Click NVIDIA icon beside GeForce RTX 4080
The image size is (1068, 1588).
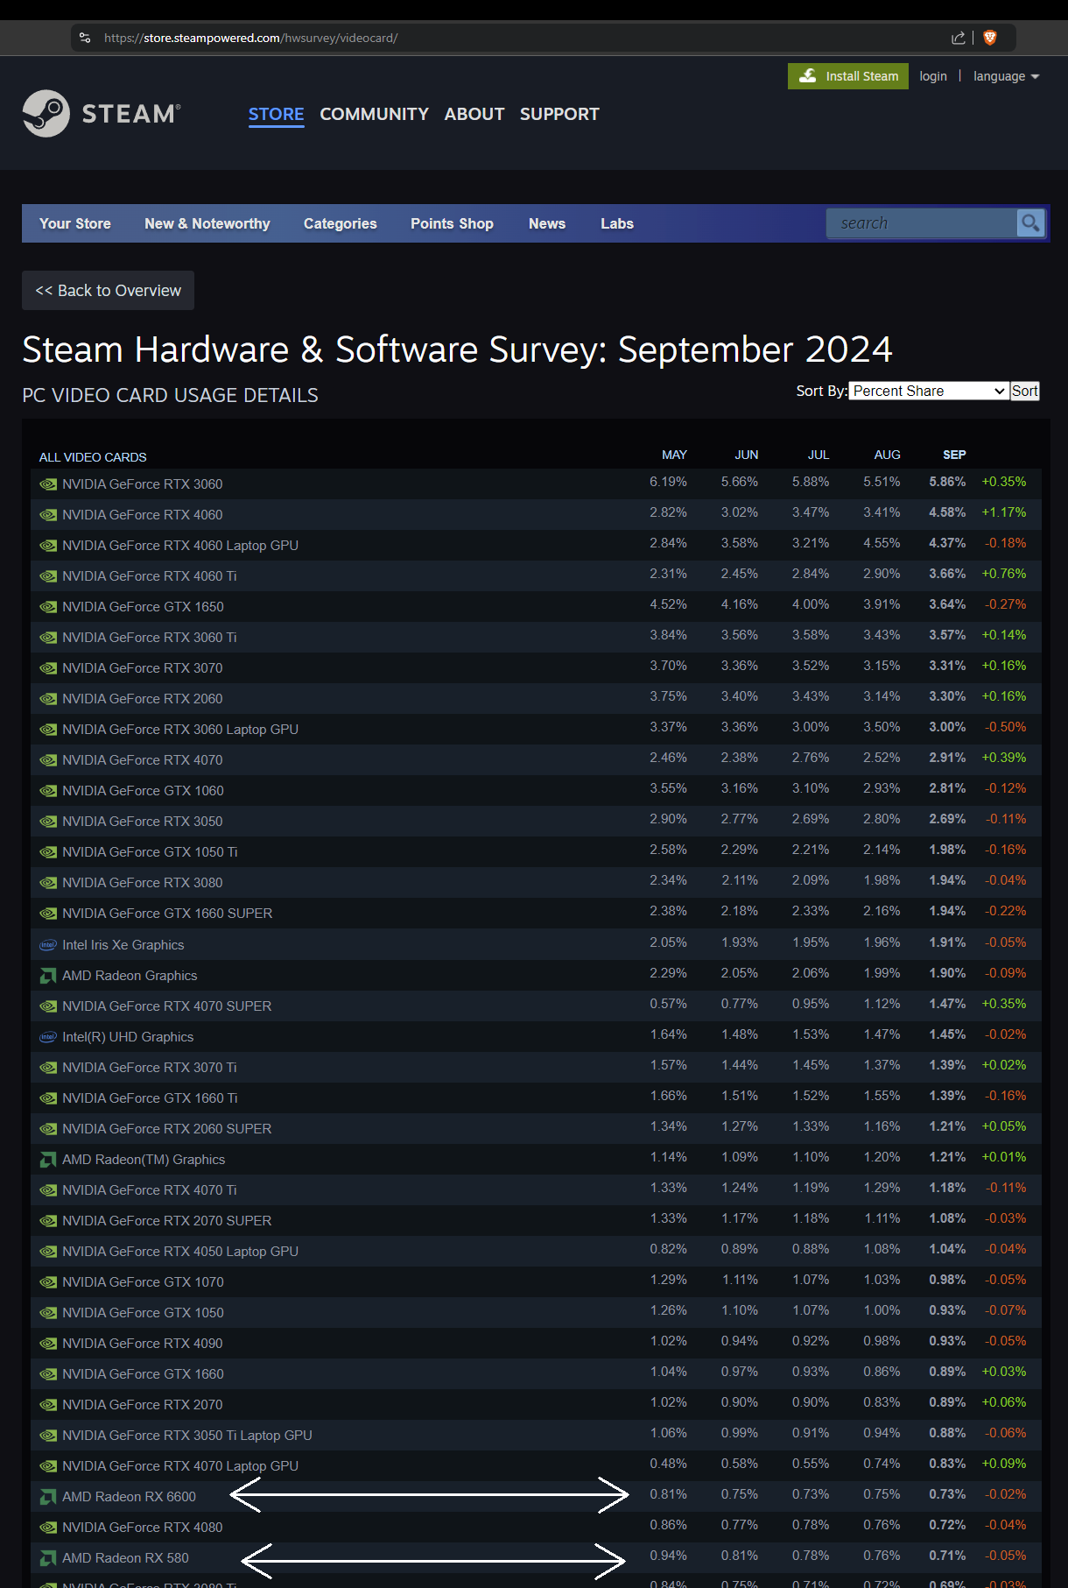[48, 1528]
